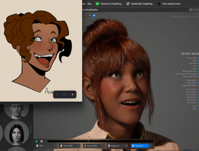
Task: Open the Symbolab Graphing bookmark
Action: tap(140, 4)
